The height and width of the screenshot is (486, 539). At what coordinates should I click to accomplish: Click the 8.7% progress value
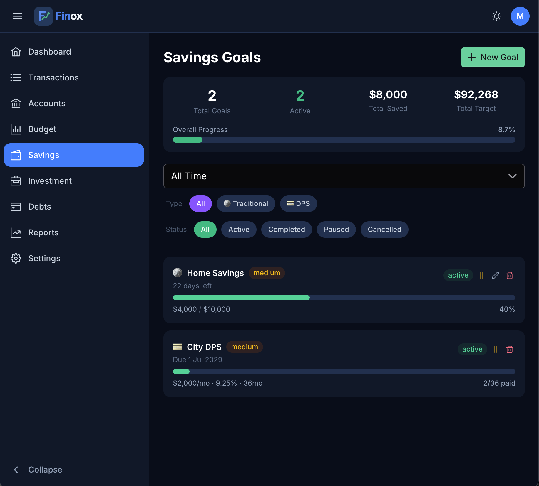point(507,130)
